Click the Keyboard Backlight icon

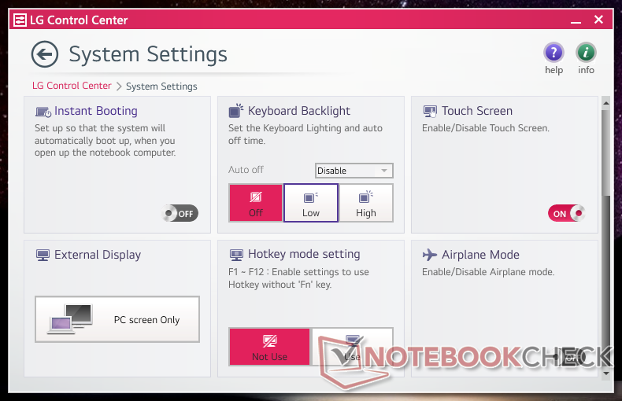tap(236, 111)
